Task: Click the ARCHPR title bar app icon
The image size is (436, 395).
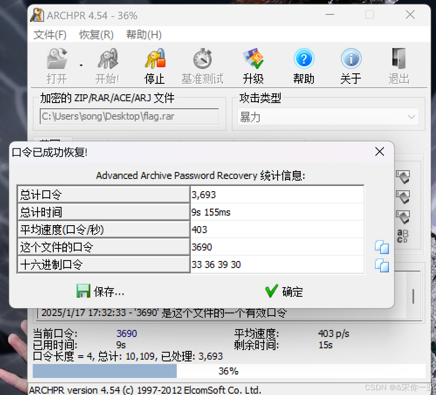Action: [x=37, y=15]
